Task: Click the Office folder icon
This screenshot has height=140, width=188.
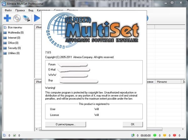Action: (5, 43)
